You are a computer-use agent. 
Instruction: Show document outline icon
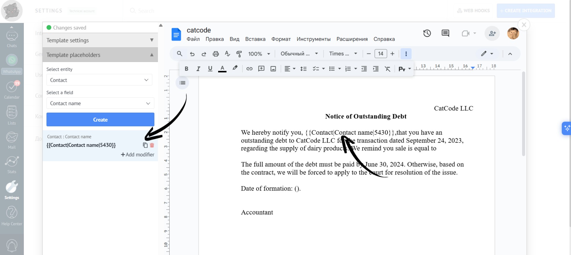coord(182,83)
